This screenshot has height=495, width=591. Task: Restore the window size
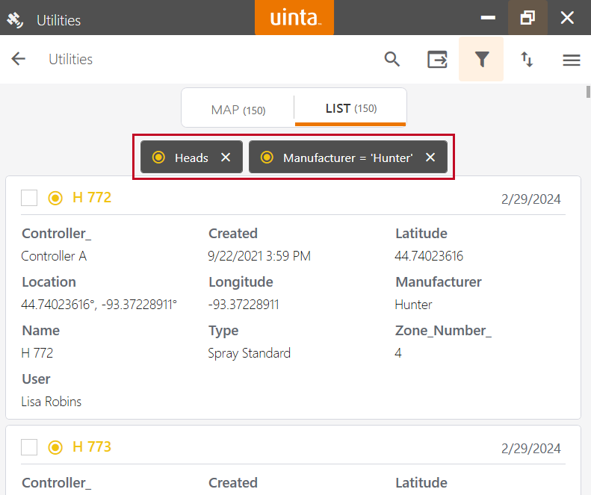coord(527,18)
